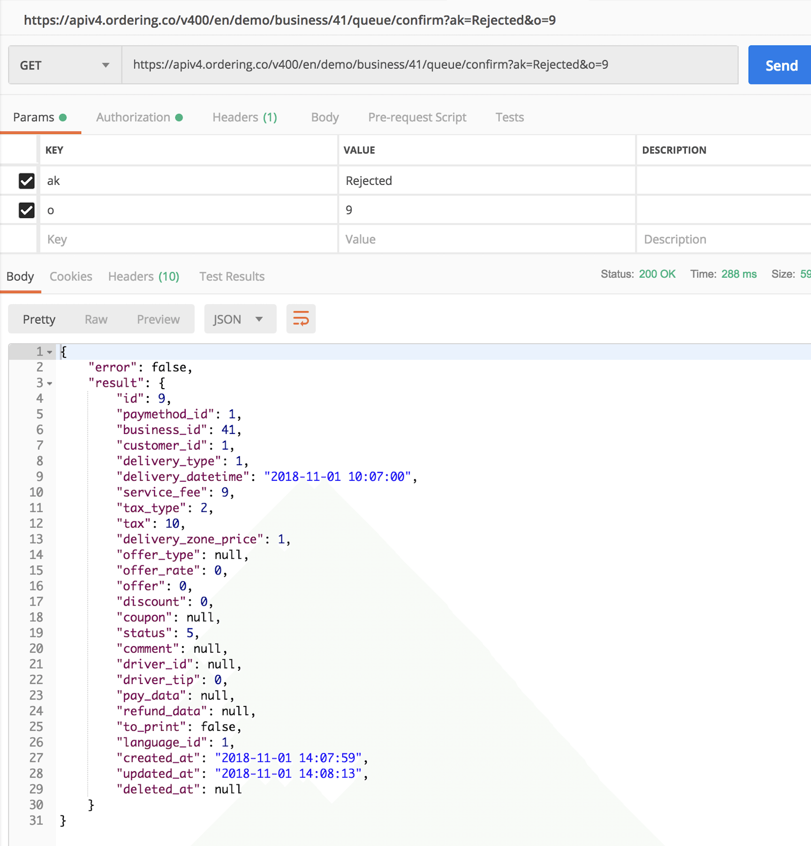
Task: Click the "deleted_at": null line
Action: (179, 789)
